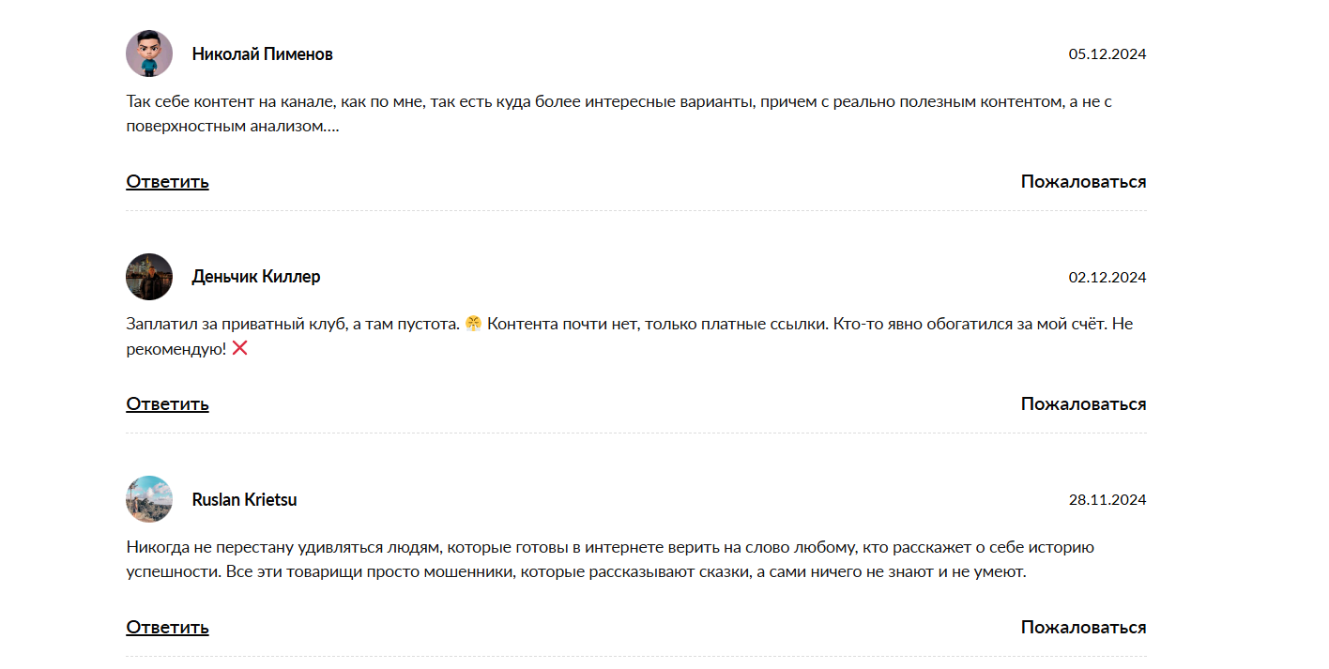
Task: Click the name Ruslan Krietsu
Action: 244,500
